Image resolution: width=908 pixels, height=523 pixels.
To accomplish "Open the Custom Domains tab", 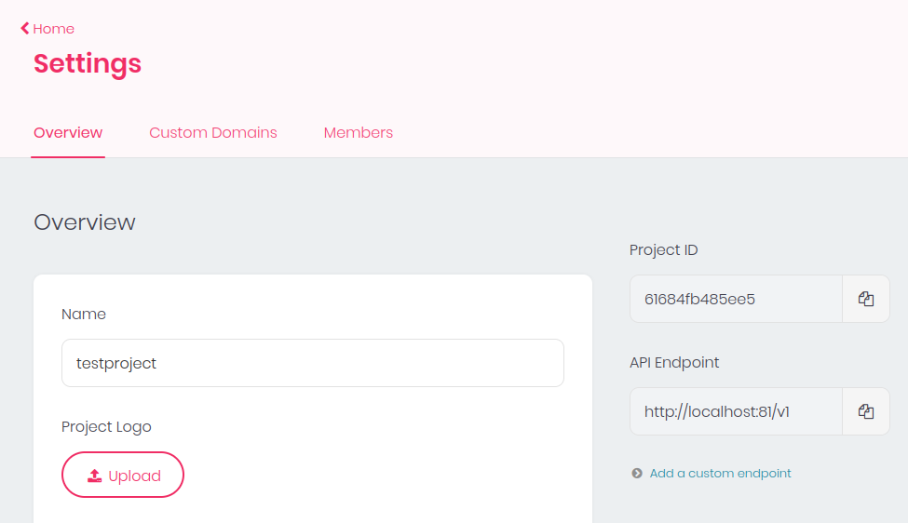I will 213,132.
